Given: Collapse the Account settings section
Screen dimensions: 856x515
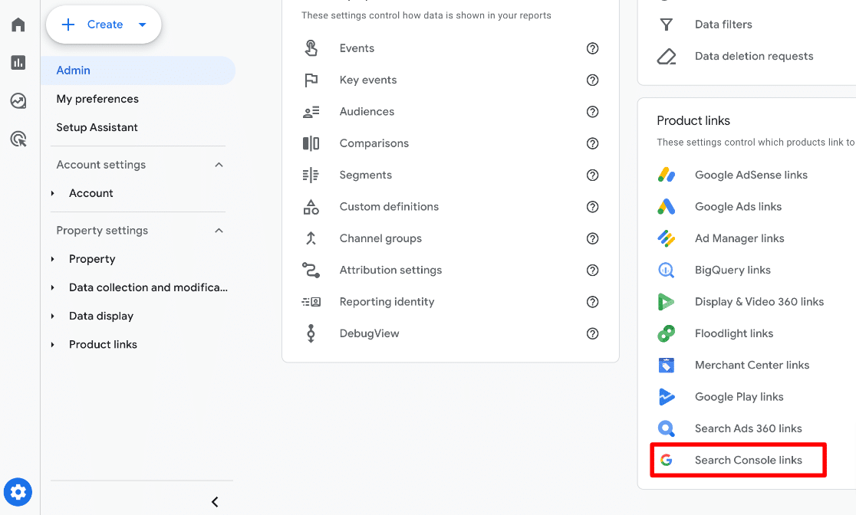Looking at the screenshot, I should click(x=219, y=164).
